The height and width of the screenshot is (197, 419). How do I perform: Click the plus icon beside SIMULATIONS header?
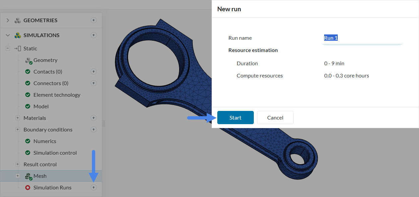[x=94, y=35]
